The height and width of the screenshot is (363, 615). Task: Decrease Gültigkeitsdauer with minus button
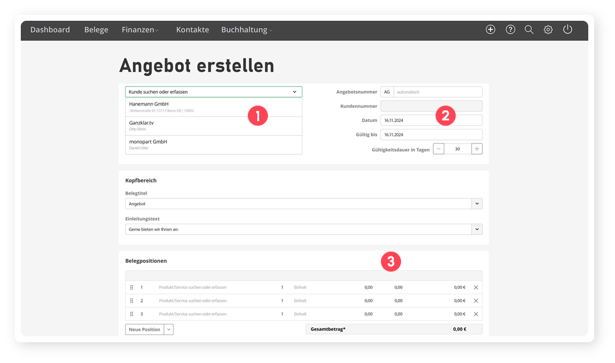(x=439, y=149)
